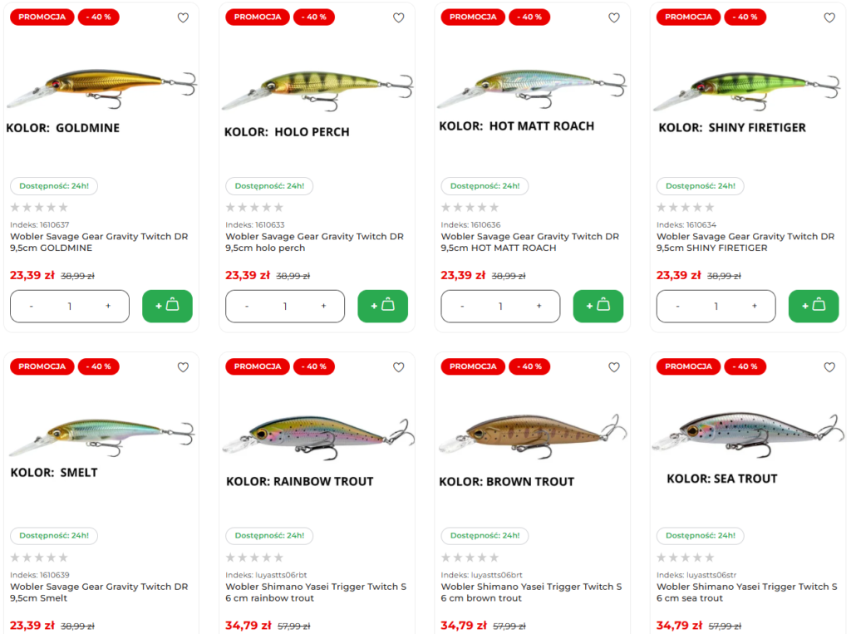The image size is (851, 634).
Task: Click heart icon on HOT MATT ROACH wobbler
Action: [x=614, y=17]
